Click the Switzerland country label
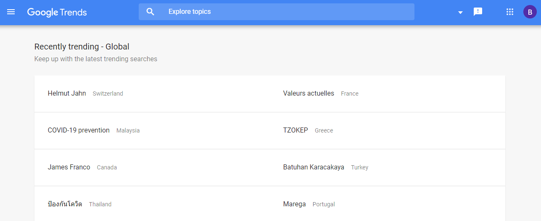This screenshot has height=221, width=541. 108,94
